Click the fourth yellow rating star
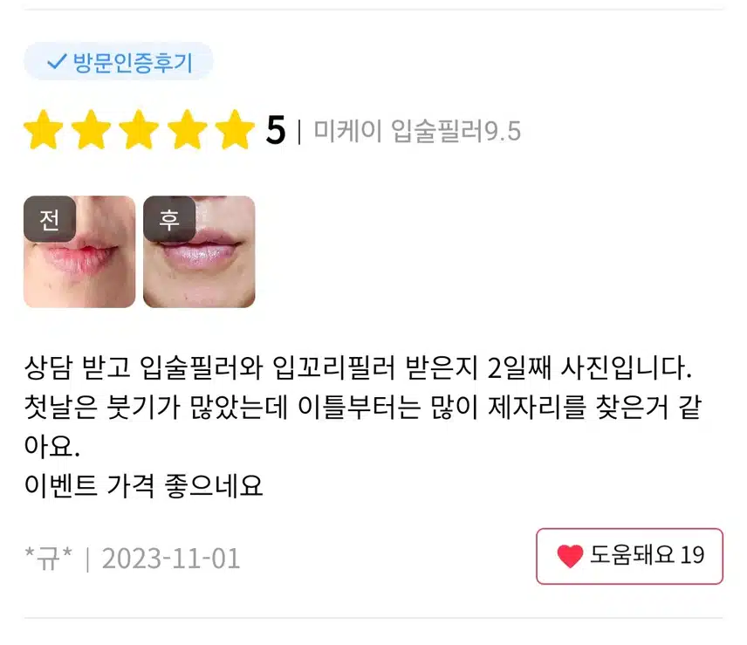The image size is (747, 645). click(x=188, y=129)
